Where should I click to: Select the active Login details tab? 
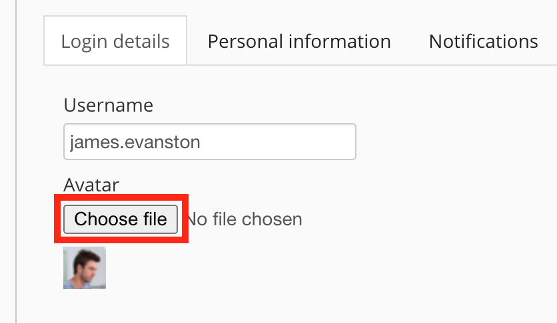tap(115, 41)
